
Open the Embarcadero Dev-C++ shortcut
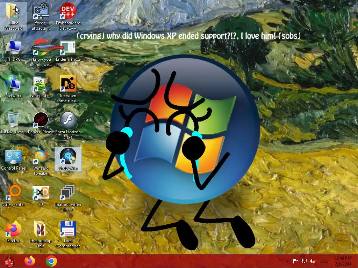68,16
